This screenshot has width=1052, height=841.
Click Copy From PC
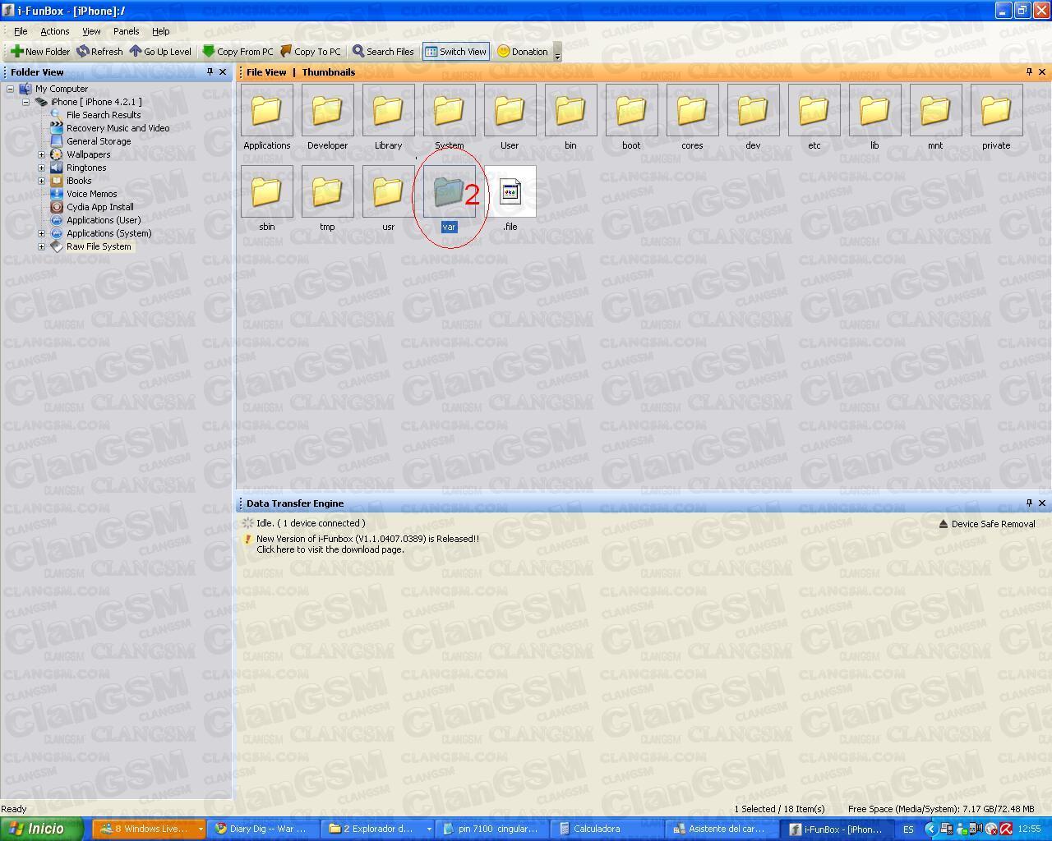coord(238,52)
